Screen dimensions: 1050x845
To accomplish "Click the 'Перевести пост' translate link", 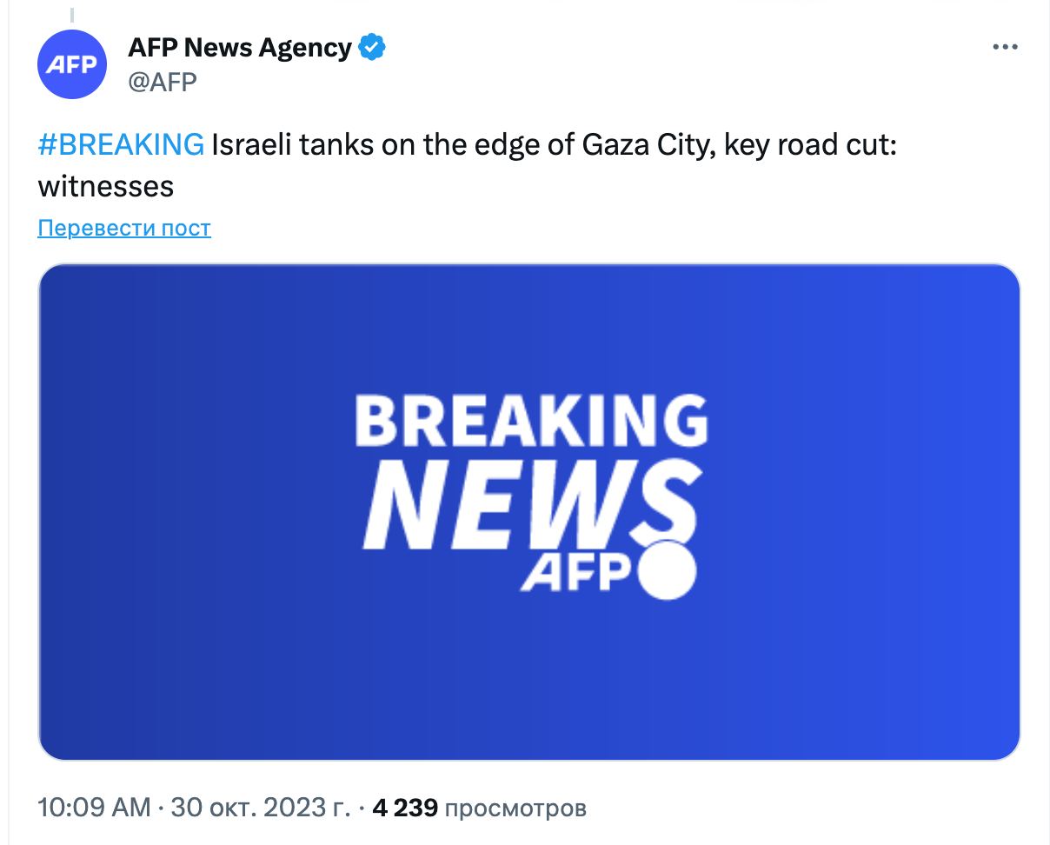I will point(124,228).
